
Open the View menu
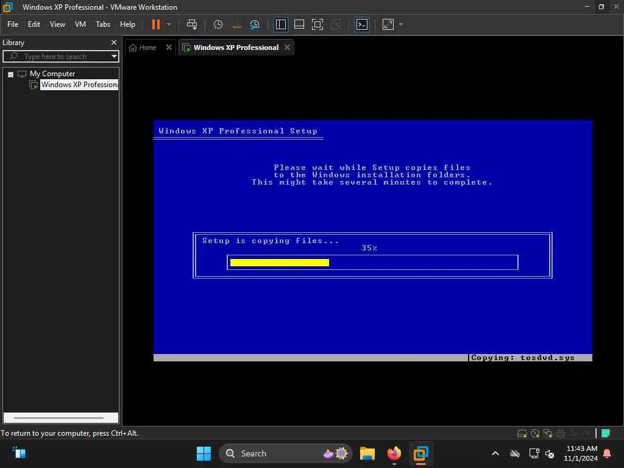coord(57,24)
